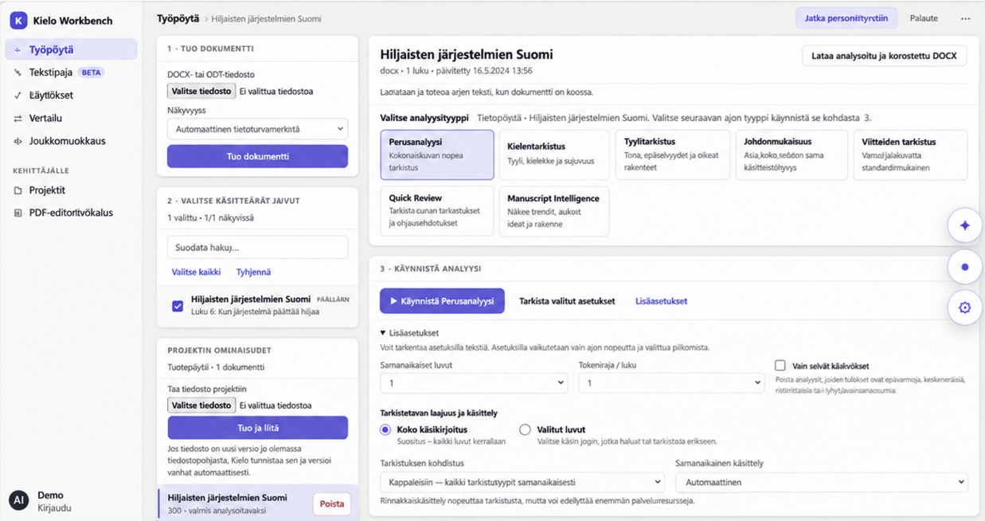Open Joukkomuokkaus in the sidebar
This screenshot has height=521, width=985.
coord(71,141)
